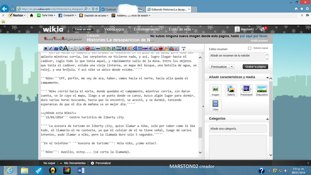Go to Grand Theft Encyclopedia wordmark
Viewport: 311px width, 175px height.
[63, 38]
